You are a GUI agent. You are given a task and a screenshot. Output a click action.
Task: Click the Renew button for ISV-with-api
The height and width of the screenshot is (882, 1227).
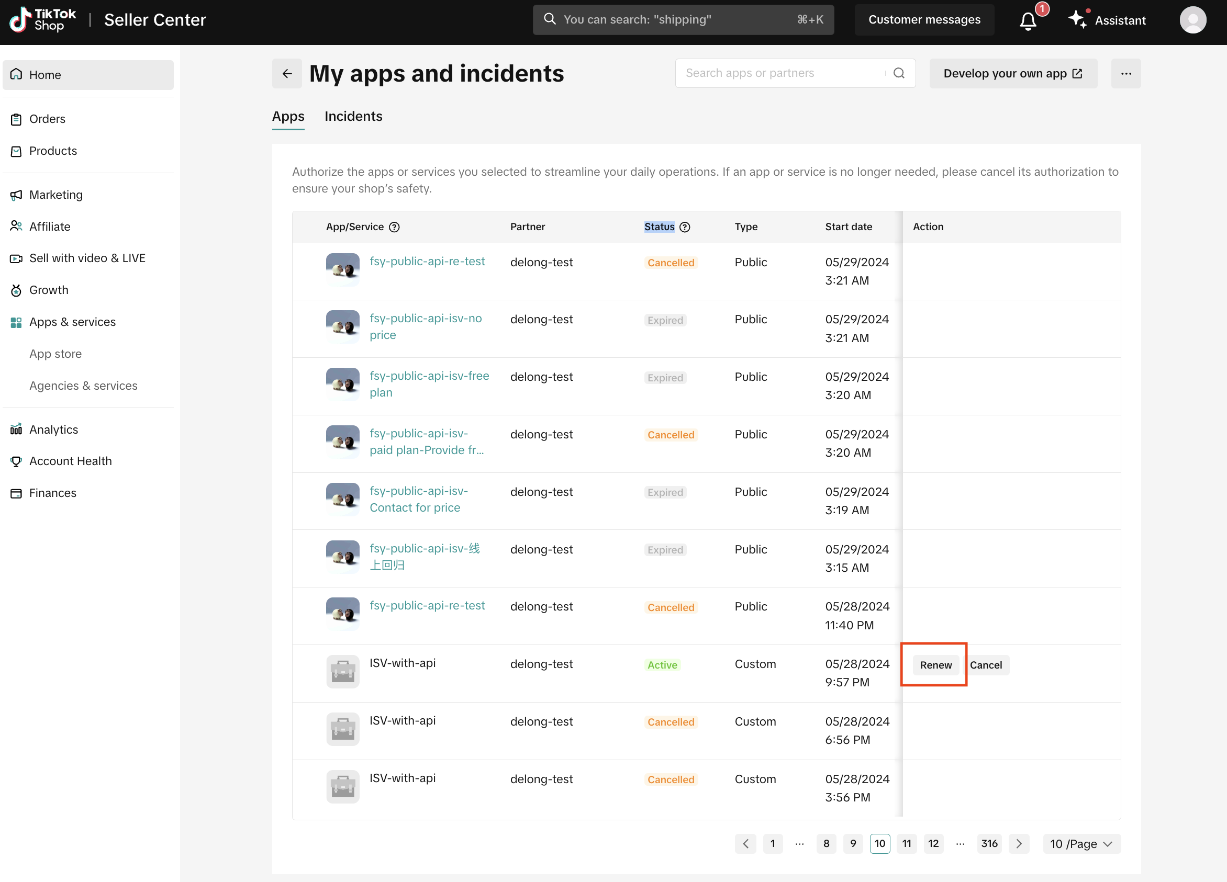(935, 664)
